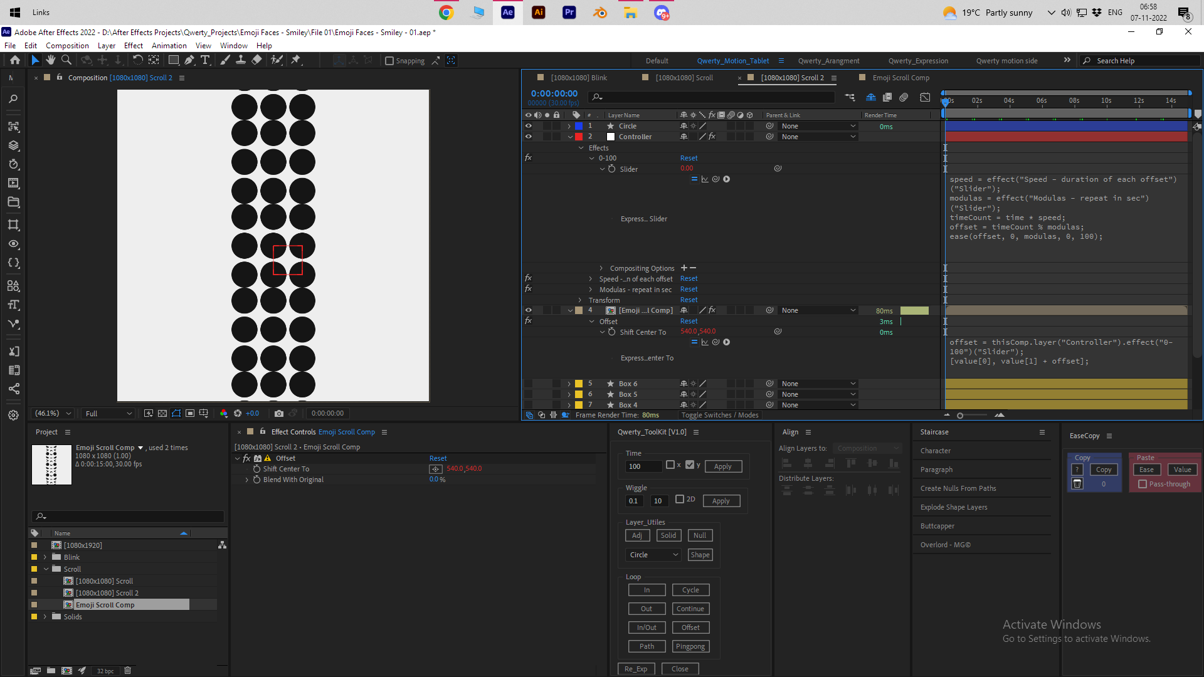Click the Re_Exp button
Image resolution: width=1204 pixels, height=677 pixels.
(636, 669)
